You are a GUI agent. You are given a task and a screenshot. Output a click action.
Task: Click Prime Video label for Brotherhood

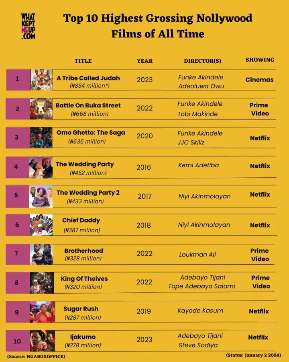[260, 255]
